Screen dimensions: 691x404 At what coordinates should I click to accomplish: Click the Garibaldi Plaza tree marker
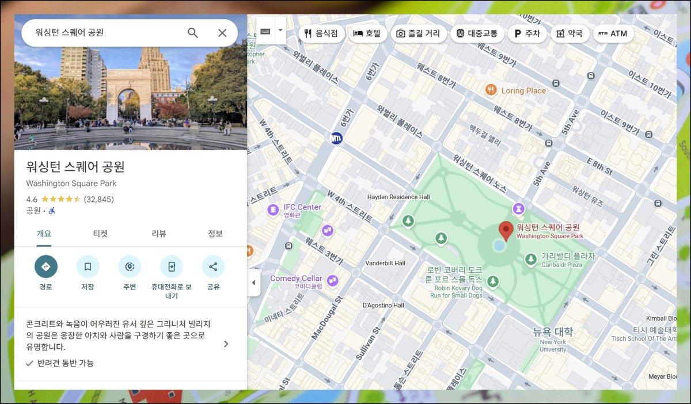[530, 260]
